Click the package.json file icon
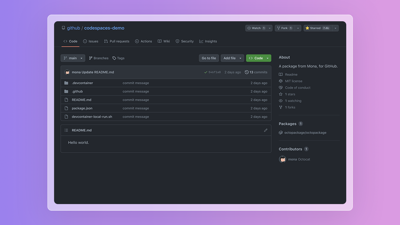The image size is (400, 225). pos(66,108)
